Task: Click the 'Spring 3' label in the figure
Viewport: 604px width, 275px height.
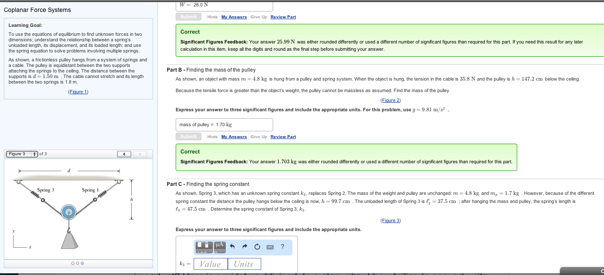Action: 46,190
